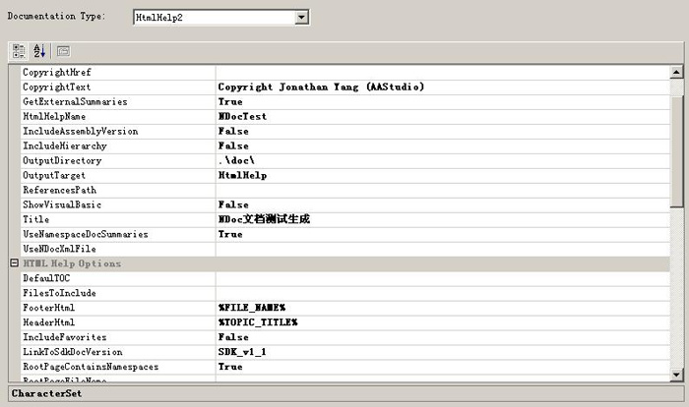689x407 pixels.
Task: Click the Alphabetical sort toolbar icon
Action: coord(39,50)
